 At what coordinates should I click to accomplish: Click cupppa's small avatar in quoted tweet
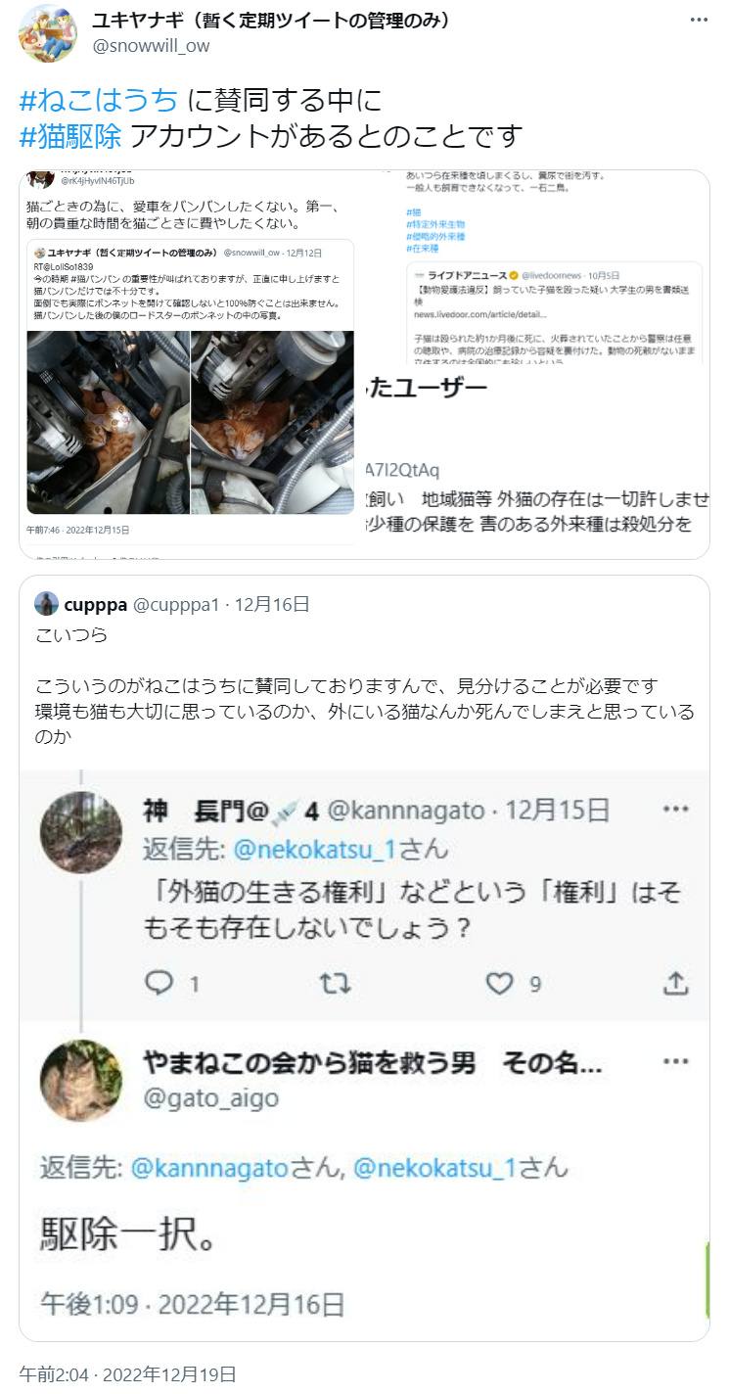click(x=45, y=603)
